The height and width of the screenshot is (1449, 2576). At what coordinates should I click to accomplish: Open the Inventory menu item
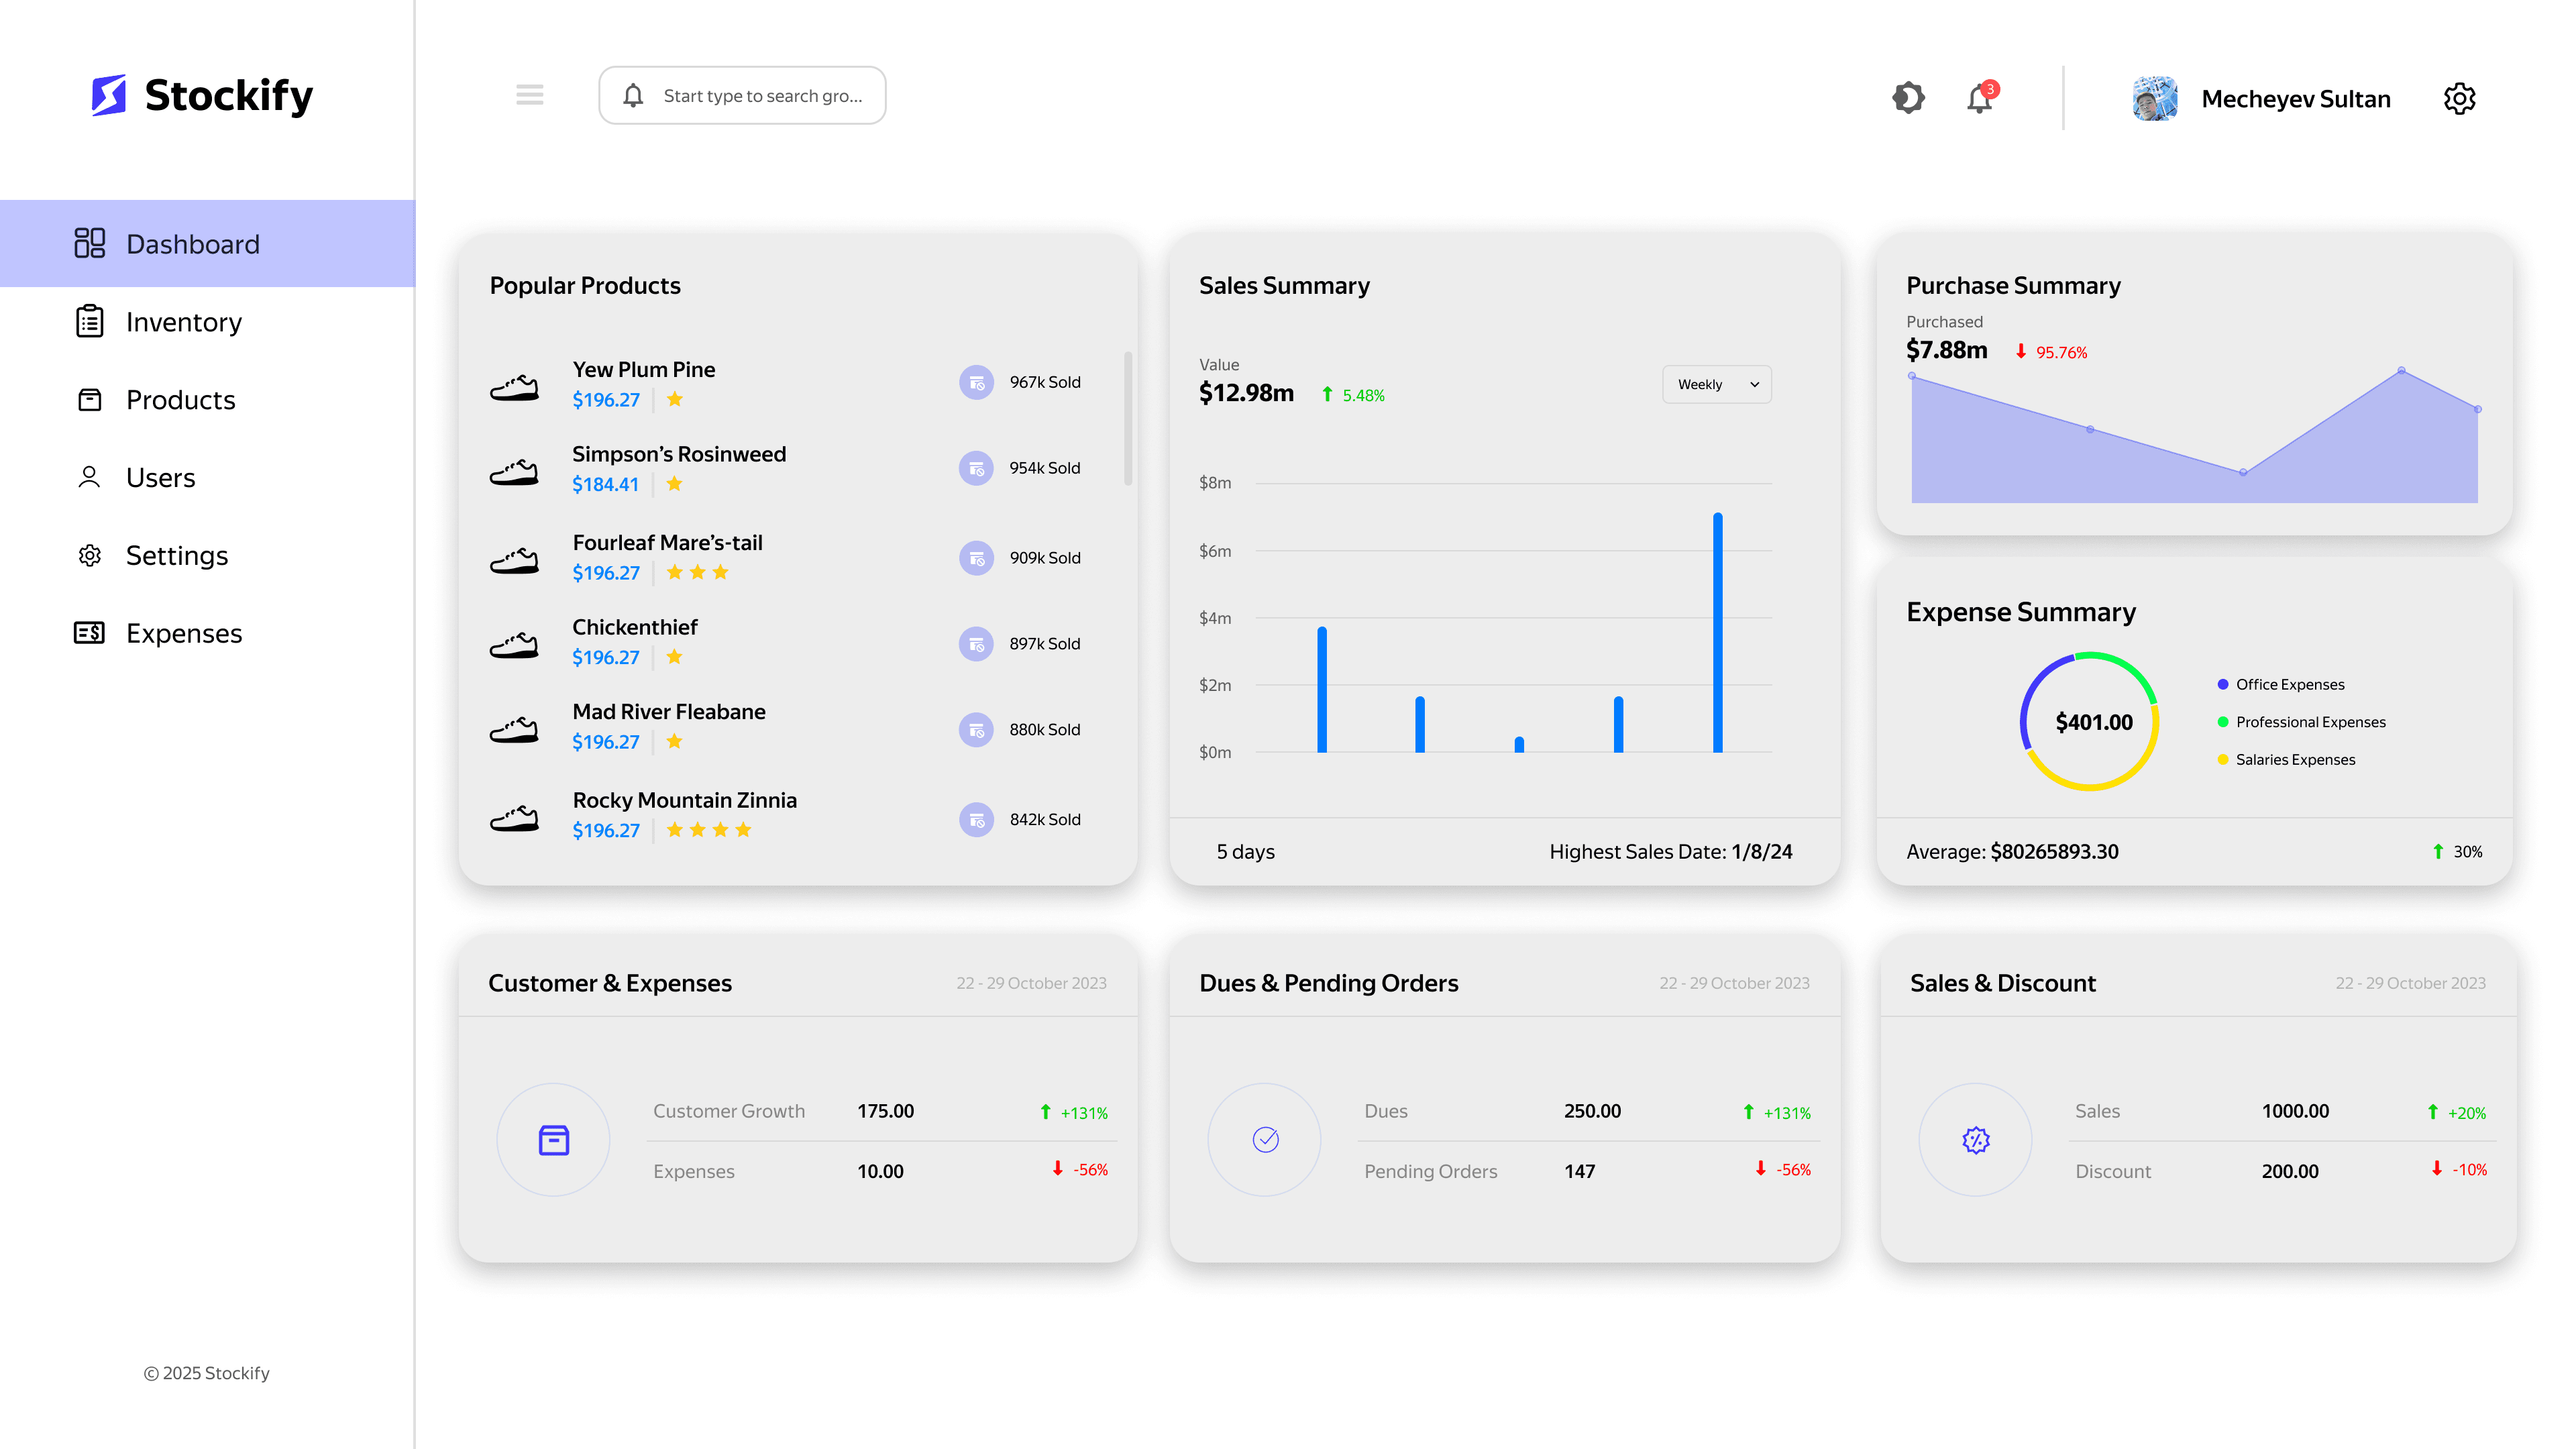point(183,322)
